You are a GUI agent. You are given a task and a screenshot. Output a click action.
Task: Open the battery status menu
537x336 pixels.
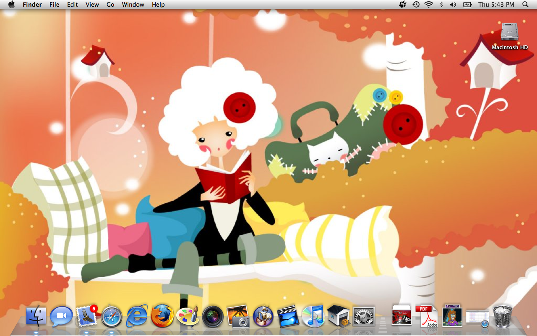467,5
